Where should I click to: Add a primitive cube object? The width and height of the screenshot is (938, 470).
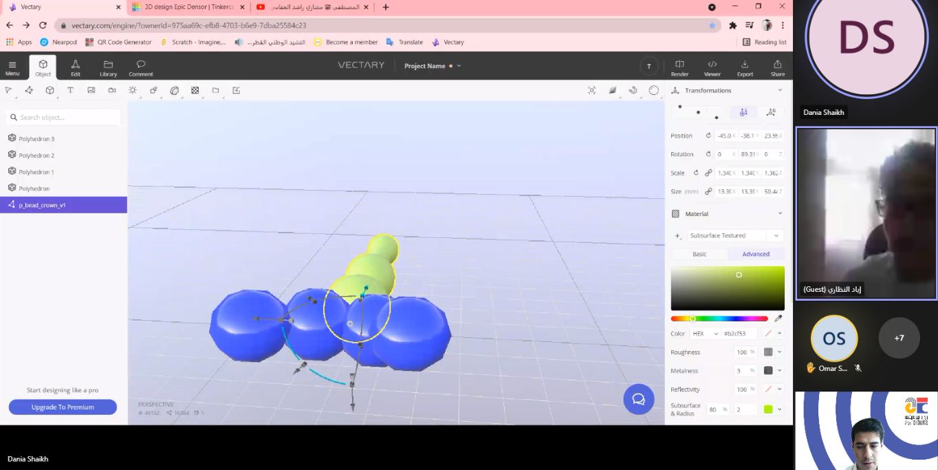point(50,90)
